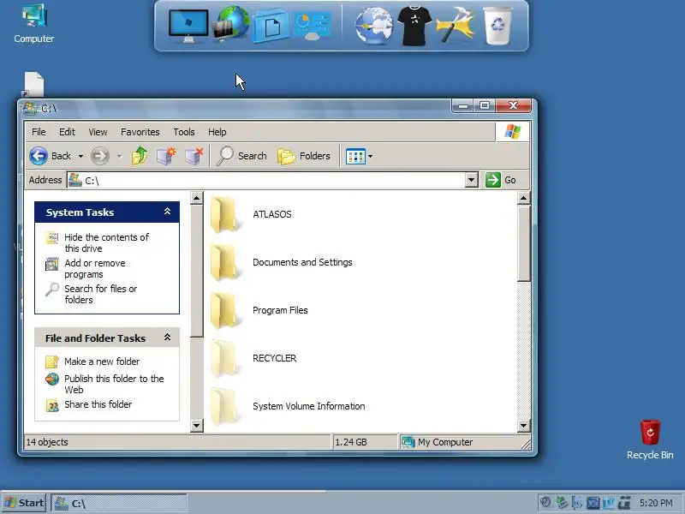
Task: Click the file list scroll-up arrow
Action: (x=523, y=199)
